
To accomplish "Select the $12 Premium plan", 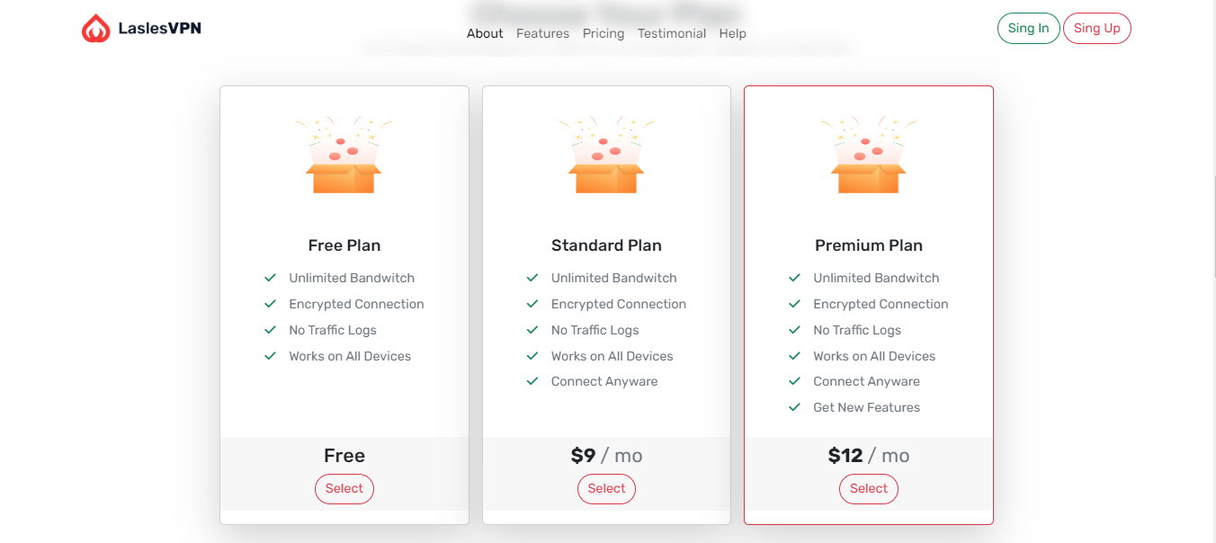I will 869,489.
